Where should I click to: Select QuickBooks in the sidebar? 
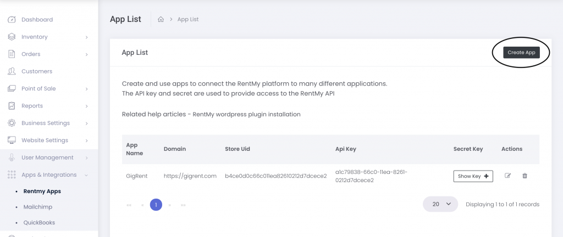click(x=39, y=222)
